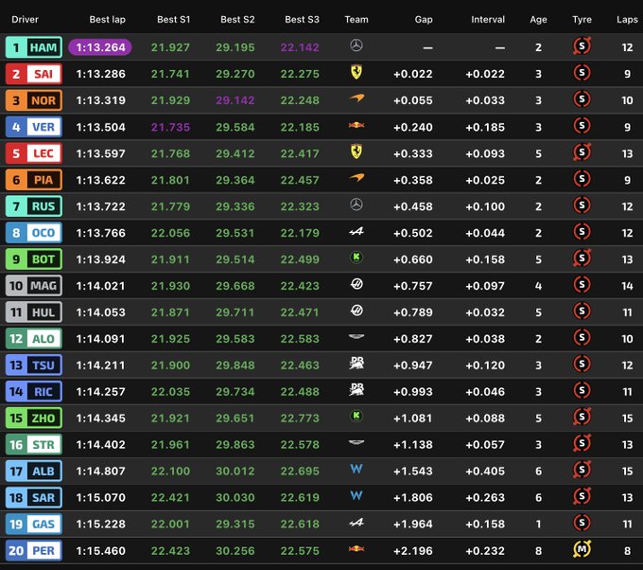The width and height of the screenshot is (643, 570).
Task: Select the 17 ALB driver badge
Action: pos(34,471)
